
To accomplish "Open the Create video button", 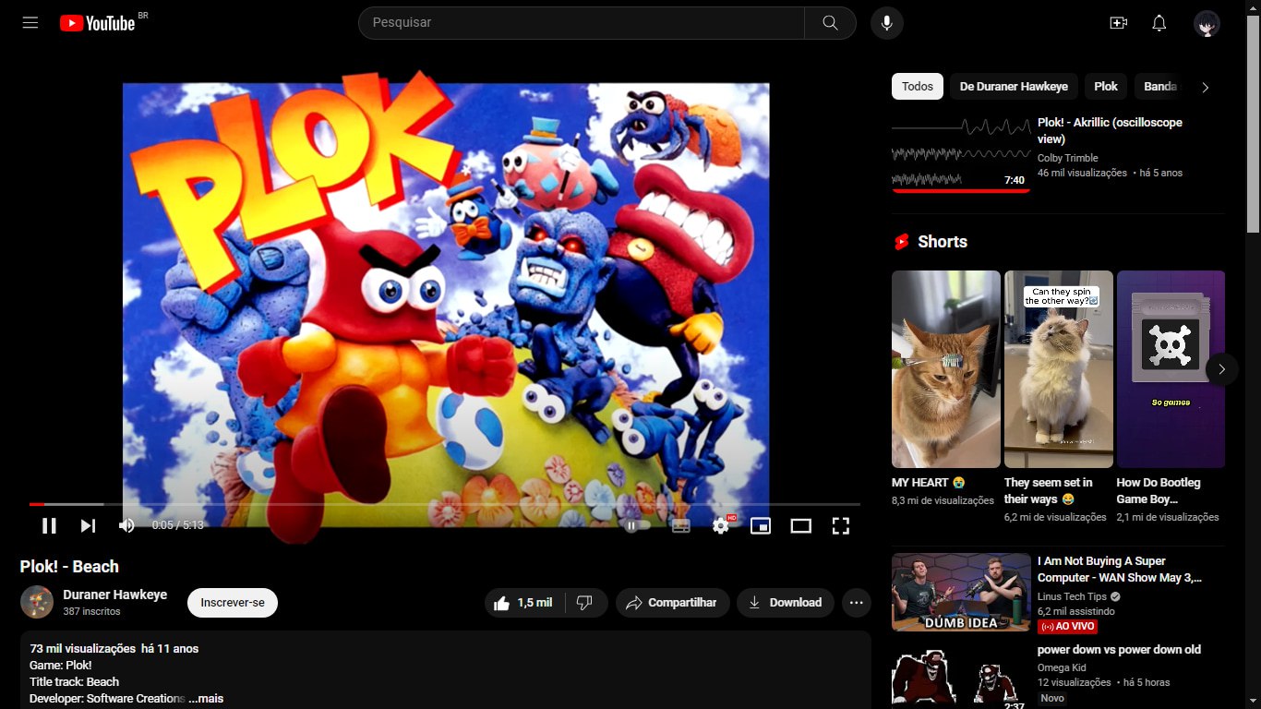I will pyautogui.click(x=1119, y=23).
